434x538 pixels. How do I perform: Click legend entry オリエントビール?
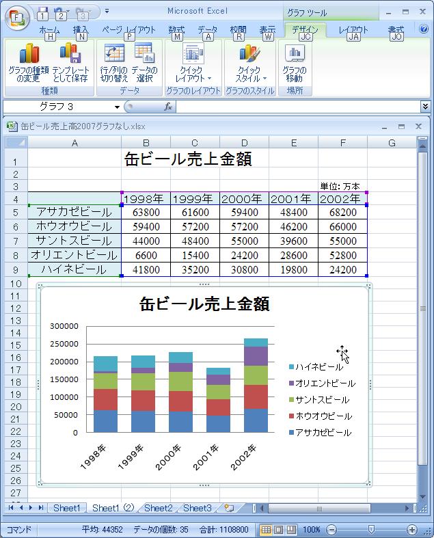[322, 384]
